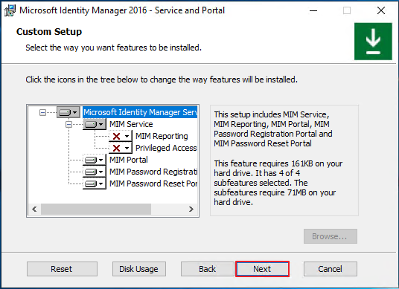The image size is (399, 289).
Task: Click the right arrow of the tree scrollbar
Action: pyautogui.click(x=191, y=210)
